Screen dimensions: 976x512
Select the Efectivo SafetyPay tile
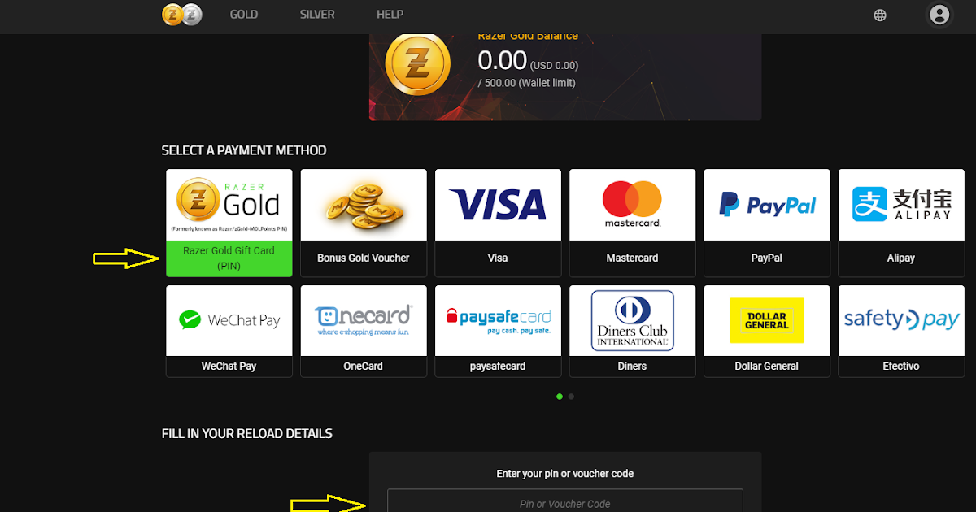[x=901, y=331]
